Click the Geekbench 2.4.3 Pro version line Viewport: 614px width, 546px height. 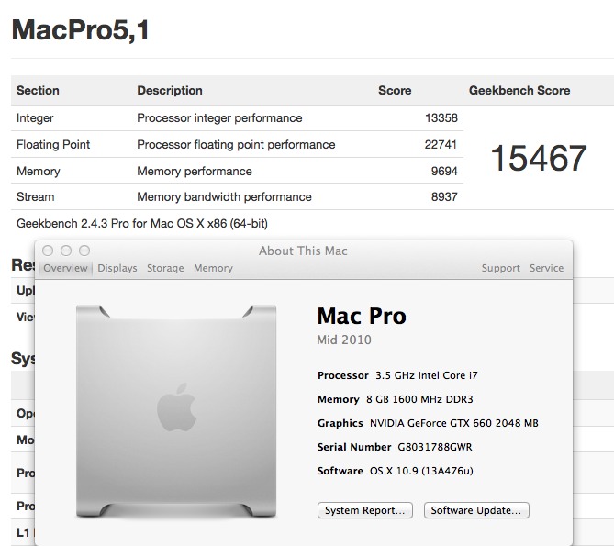[142, 224]
